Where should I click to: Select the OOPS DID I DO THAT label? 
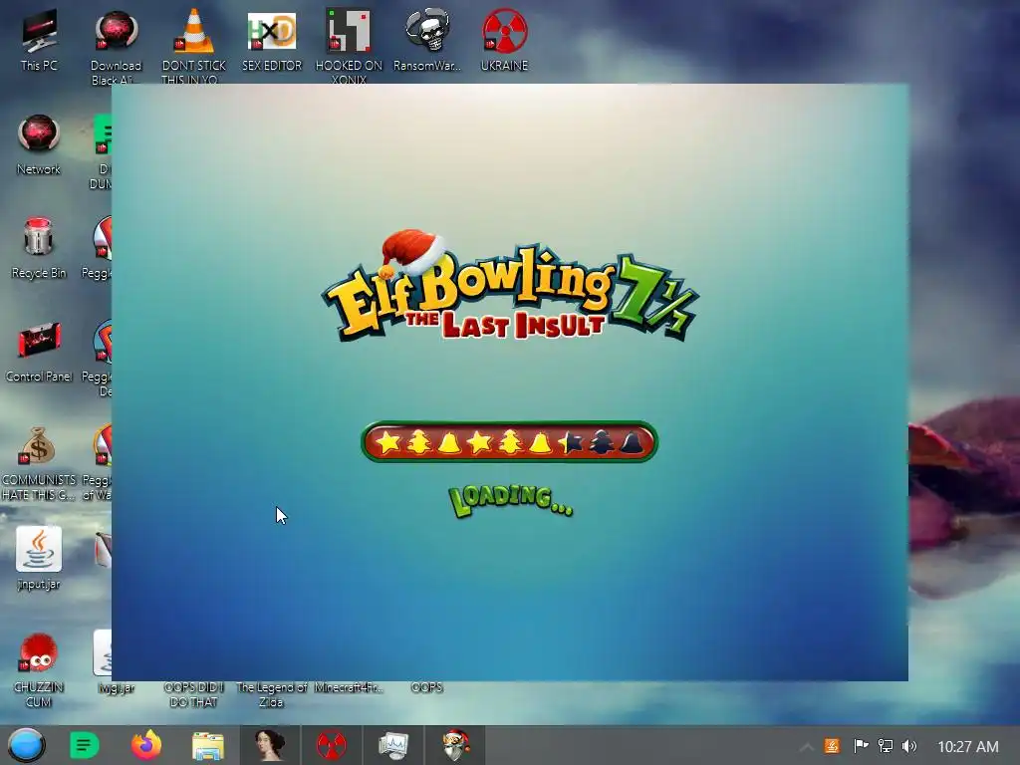click(193, 694)
